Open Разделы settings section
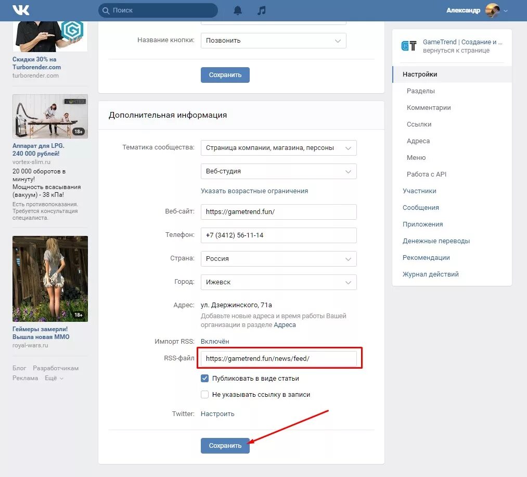The image size is (527, 477). pyautogui.click(x=420, y=91)
